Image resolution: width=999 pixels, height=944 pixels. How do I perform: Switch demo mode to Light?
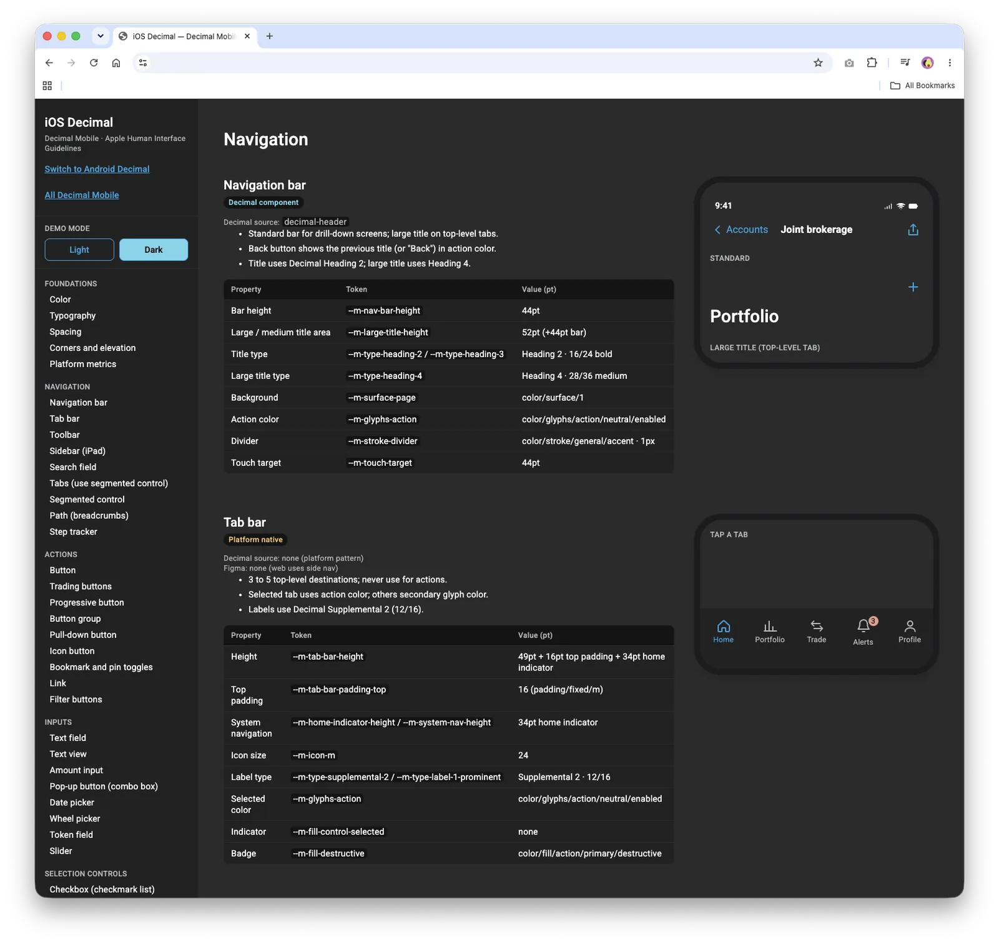click(x=79, y=250)
